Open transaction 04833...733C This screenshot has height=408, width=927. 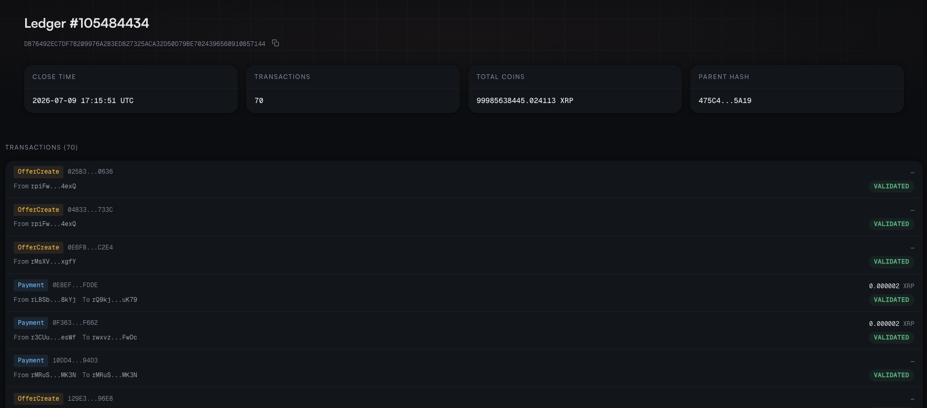click(90, 210)
